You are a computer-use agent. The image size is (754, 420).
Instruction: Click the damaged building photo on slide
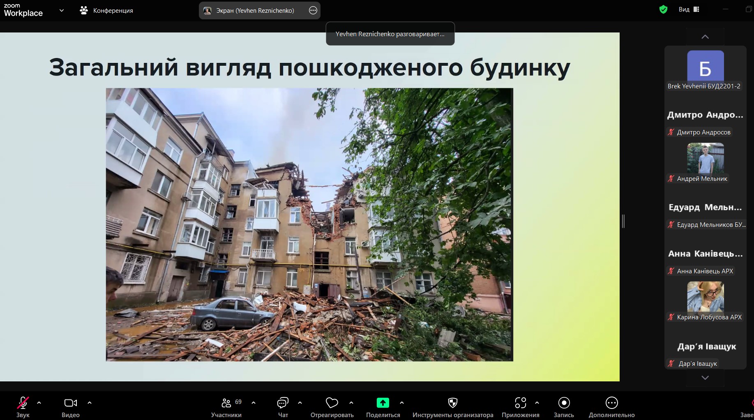pyautogui.click(x=309, y=224)
